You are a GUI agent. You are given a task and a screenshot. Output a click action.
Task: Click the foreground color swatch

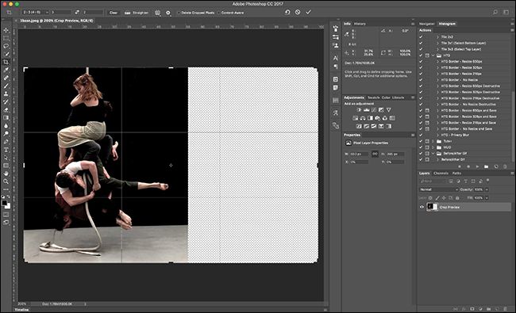click(4, 203)
